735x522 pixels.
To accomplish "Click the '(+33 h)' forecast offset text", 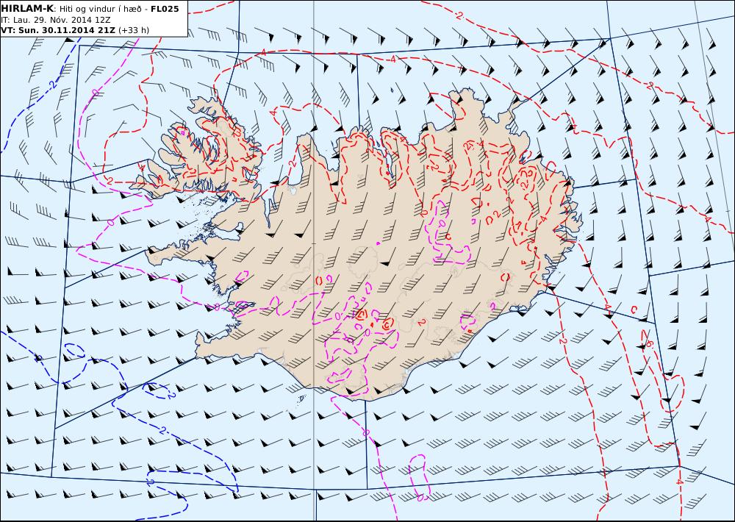I will tap(134, 30).
